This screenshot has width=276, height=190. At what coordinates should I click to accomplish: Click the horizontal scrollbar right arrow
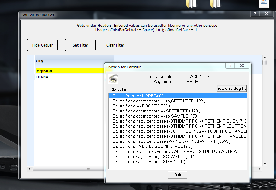coord(259,169)
